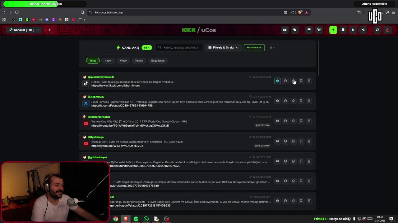Open the Gmail bookmark in bookmarks bar
The image size is (398, 223).
pyautogui.click(x=40, y=20)
